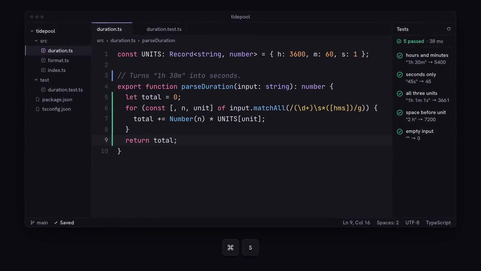Click the refresh icon in the Tests panel

pos(449,29)
